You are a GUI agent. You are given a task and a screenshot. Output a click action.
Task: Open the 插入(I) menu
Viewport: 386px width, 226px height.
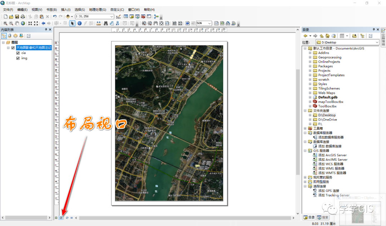pos(65,10)
